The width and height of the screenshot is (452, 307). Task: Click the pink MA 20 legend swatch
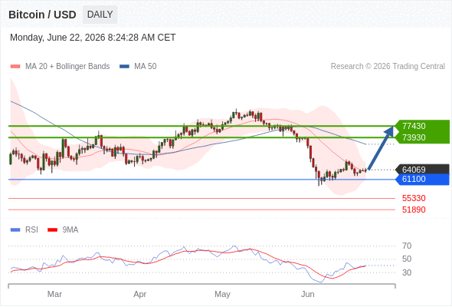[15, 67]
